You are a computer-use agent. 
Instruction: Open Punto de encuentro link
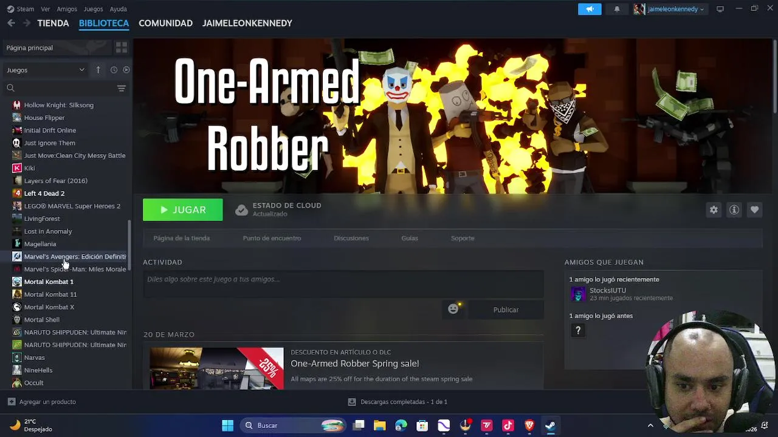click(x=272, y=238)
